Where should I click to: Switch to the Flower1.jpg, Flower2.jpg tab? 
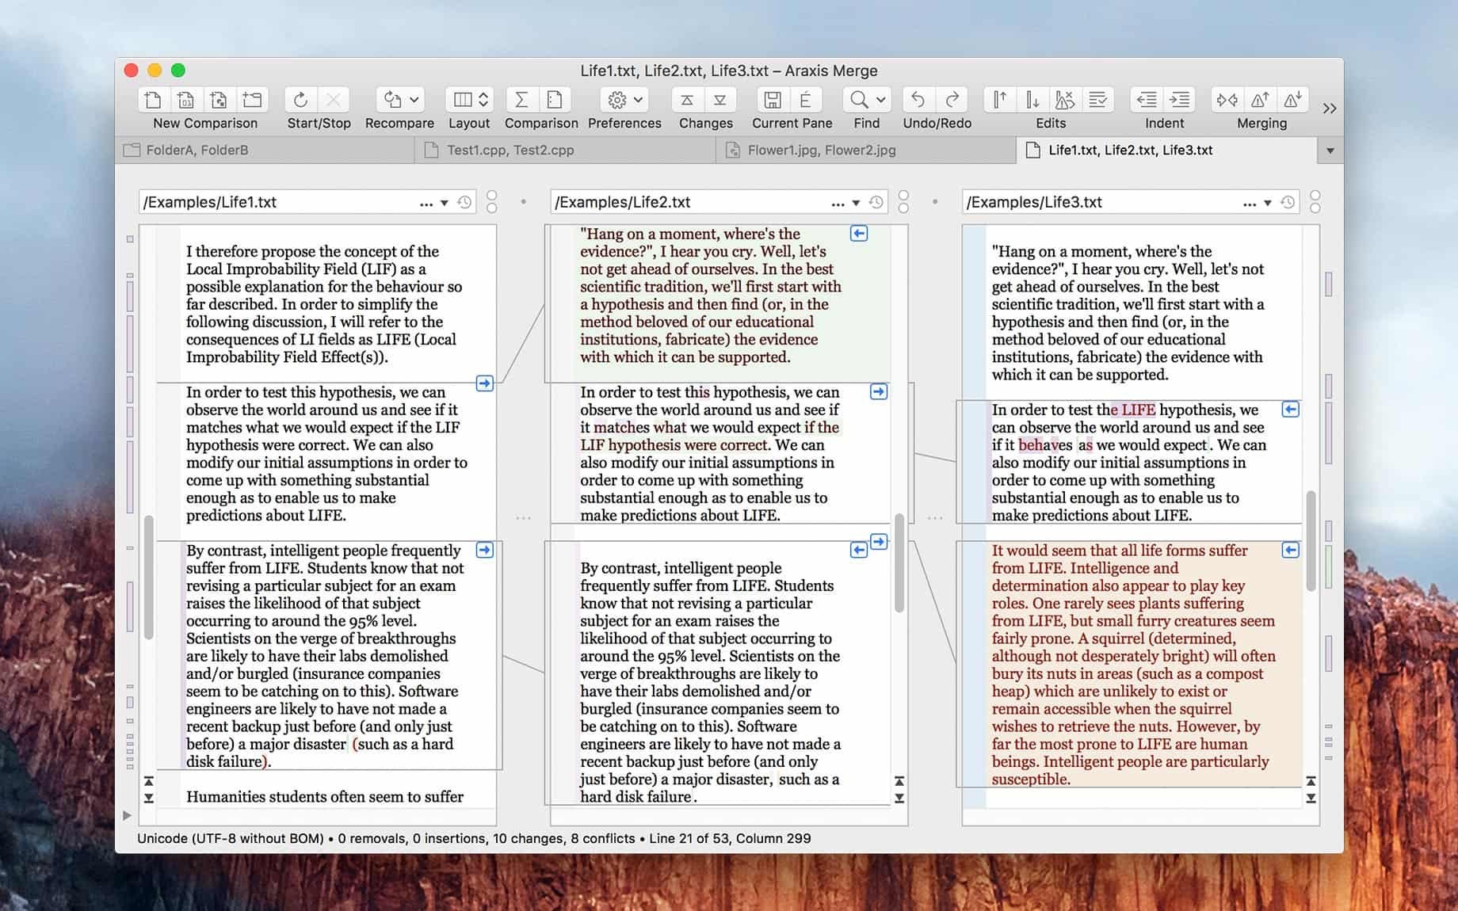820,149
